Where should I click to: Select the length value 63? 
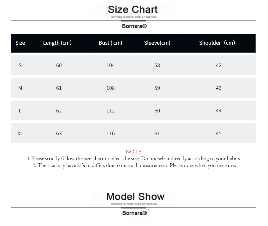pyautogui.click(x=59, y=134)
